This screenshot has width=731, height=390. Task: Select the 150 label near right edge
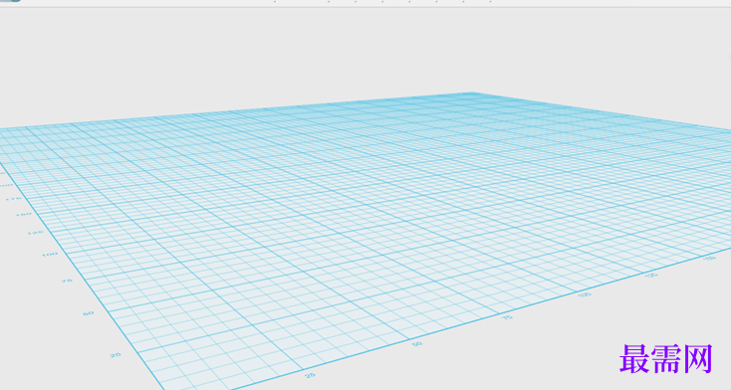(x=709, y=258)
